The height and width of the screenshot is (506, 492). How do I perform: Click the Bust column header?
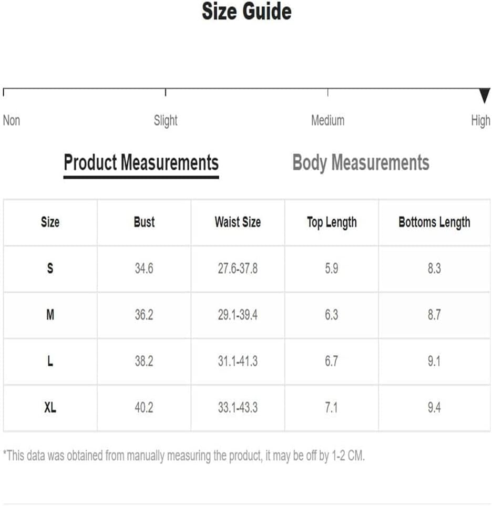(144, 222)
